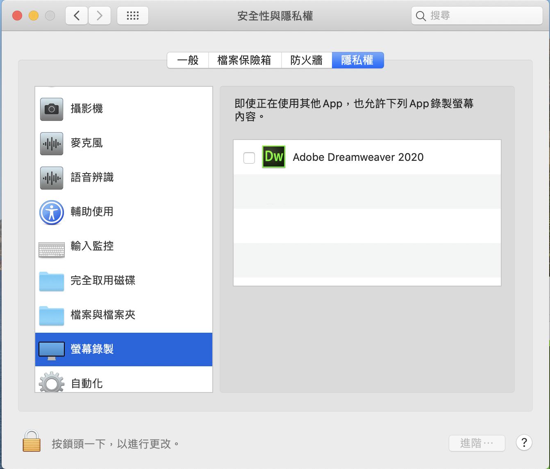Click the Microphone waveform icon
Screen dimensions: 550x469
tap(52, 144)
